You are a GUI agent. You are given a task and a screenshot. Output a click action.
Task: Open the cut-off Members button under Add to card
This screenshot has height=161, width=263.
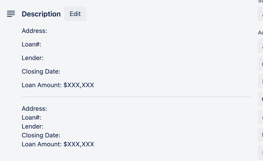coord(260,46)
